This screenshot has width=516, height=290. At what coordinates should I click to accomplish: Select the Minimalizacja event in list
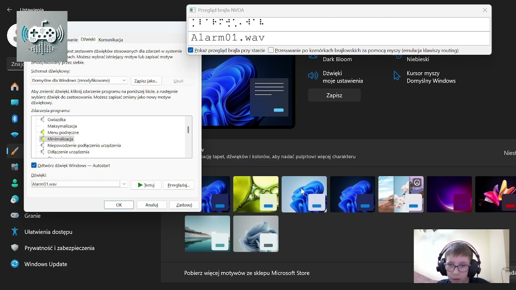(x=60, y=139)
